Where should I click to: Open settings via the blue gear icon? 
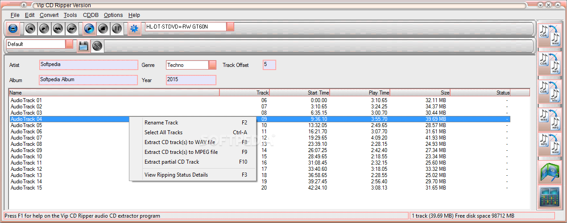134,29
